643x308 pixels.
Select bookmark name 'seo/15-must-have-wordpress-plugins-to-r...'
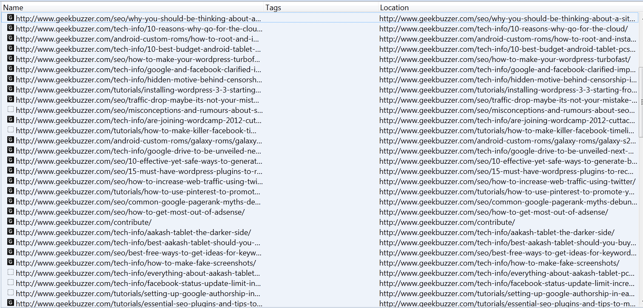point(139,171)
